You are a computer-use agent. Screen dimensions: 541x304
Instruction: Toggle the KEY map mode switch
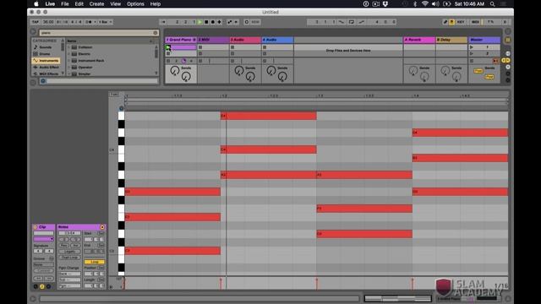point(461,22)
